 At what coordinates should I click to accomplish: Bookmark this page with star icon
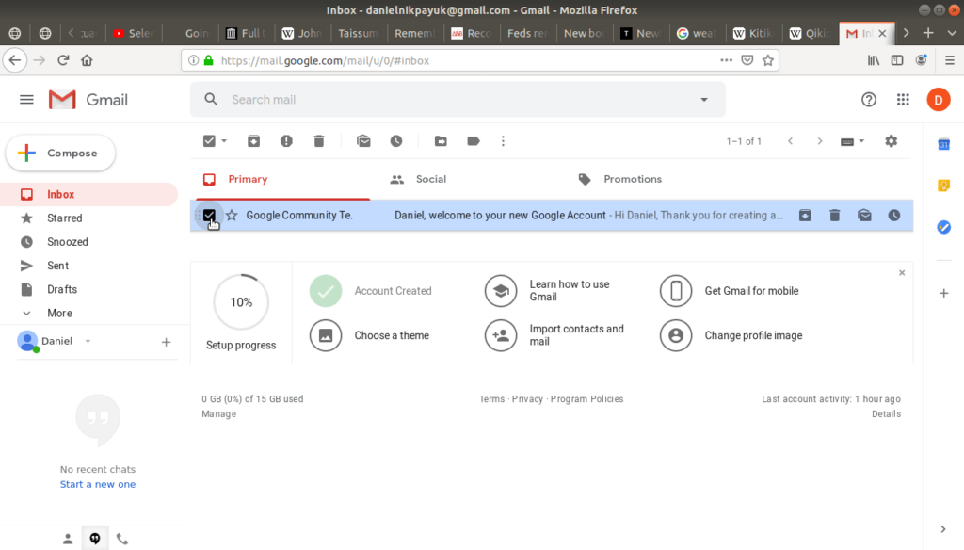pos(768,60)
